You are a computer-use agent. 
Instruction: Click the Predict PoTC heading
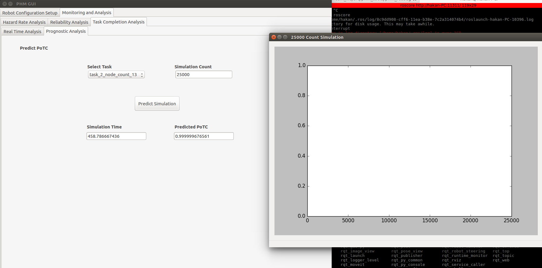[34, 48]
